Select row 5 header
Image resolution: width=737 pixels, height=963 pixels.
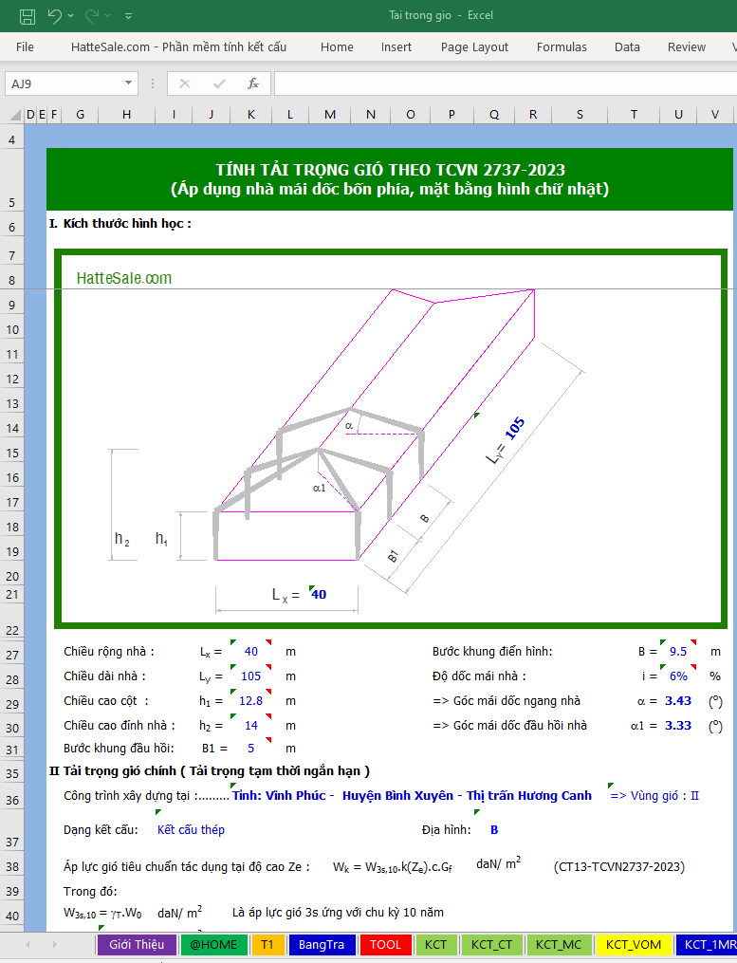point(11,181)
